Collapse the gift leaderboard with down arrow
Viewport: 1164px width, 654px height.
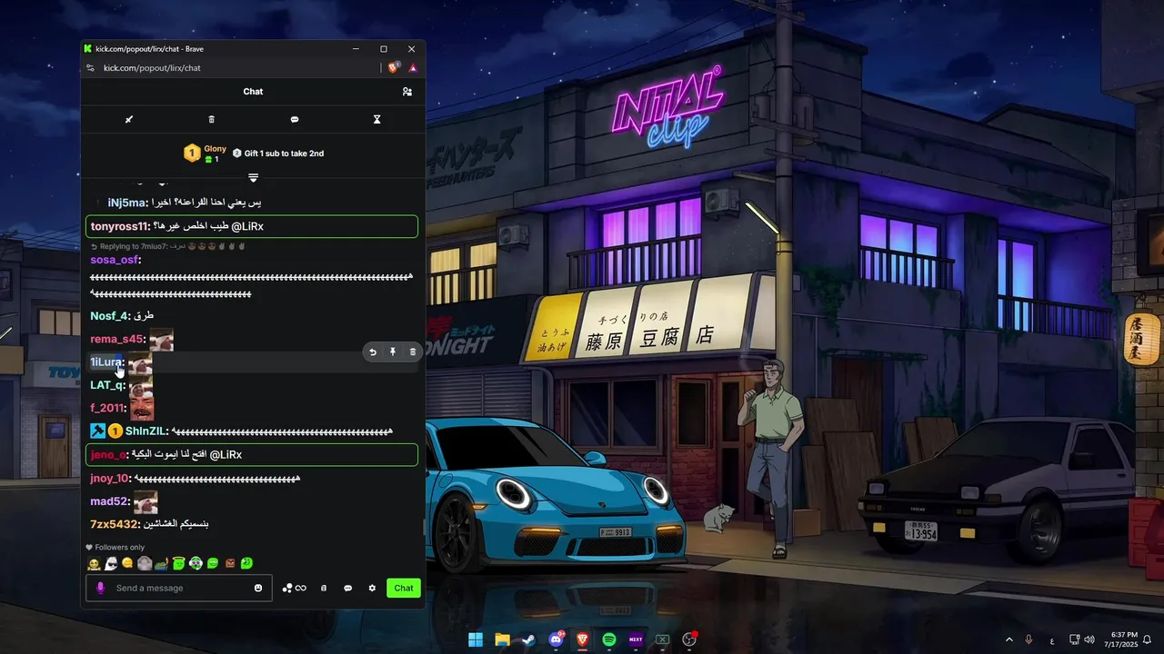coord(254,178)
